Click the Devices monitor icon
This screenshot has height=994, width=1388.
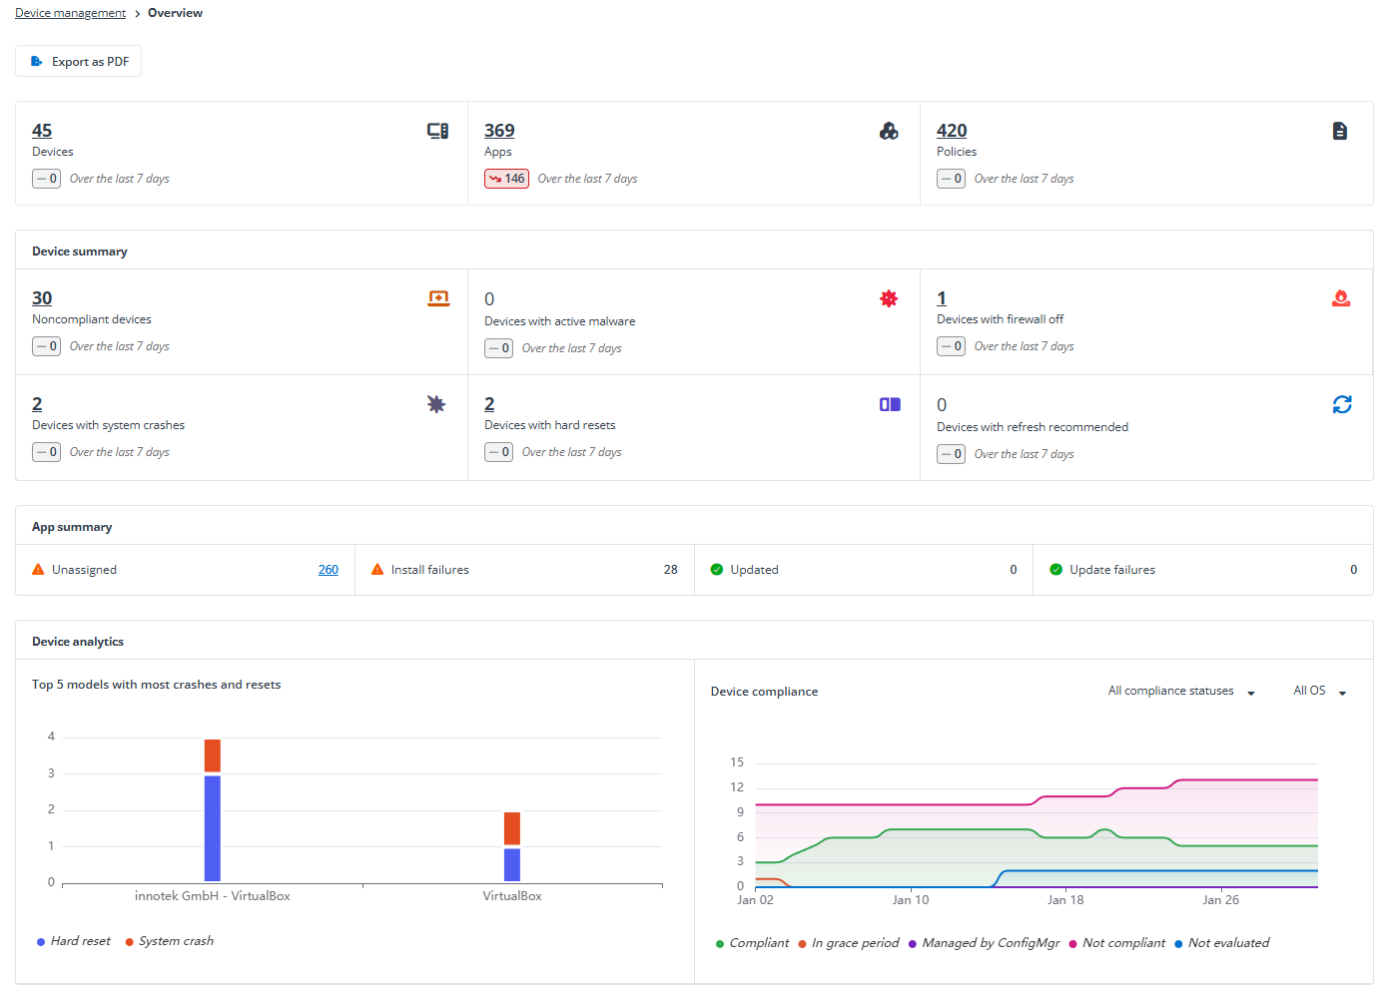pyautogui.click(x=437, y=131)
